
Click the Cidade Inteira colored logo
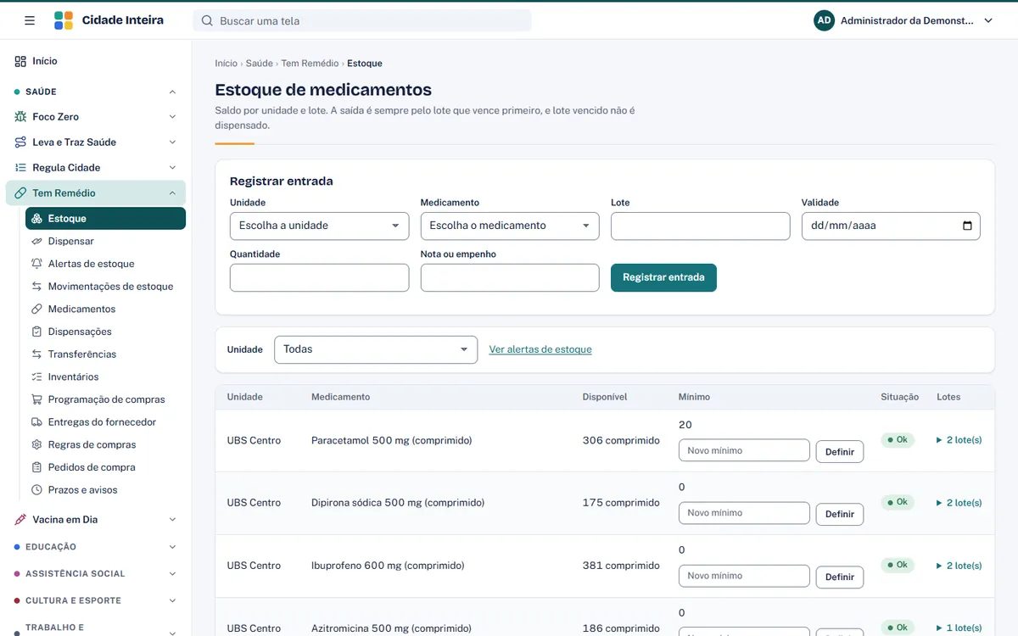click(x=64, y=20)
